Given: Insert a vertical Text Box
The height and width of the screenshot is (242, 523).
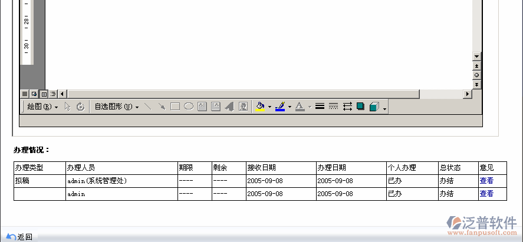Looking at the screenshot, I should pyautogui.click(x=216, y=107).
